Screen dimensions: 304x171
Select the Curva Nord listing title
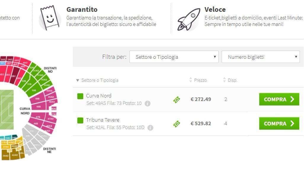(x=99, y=96)
